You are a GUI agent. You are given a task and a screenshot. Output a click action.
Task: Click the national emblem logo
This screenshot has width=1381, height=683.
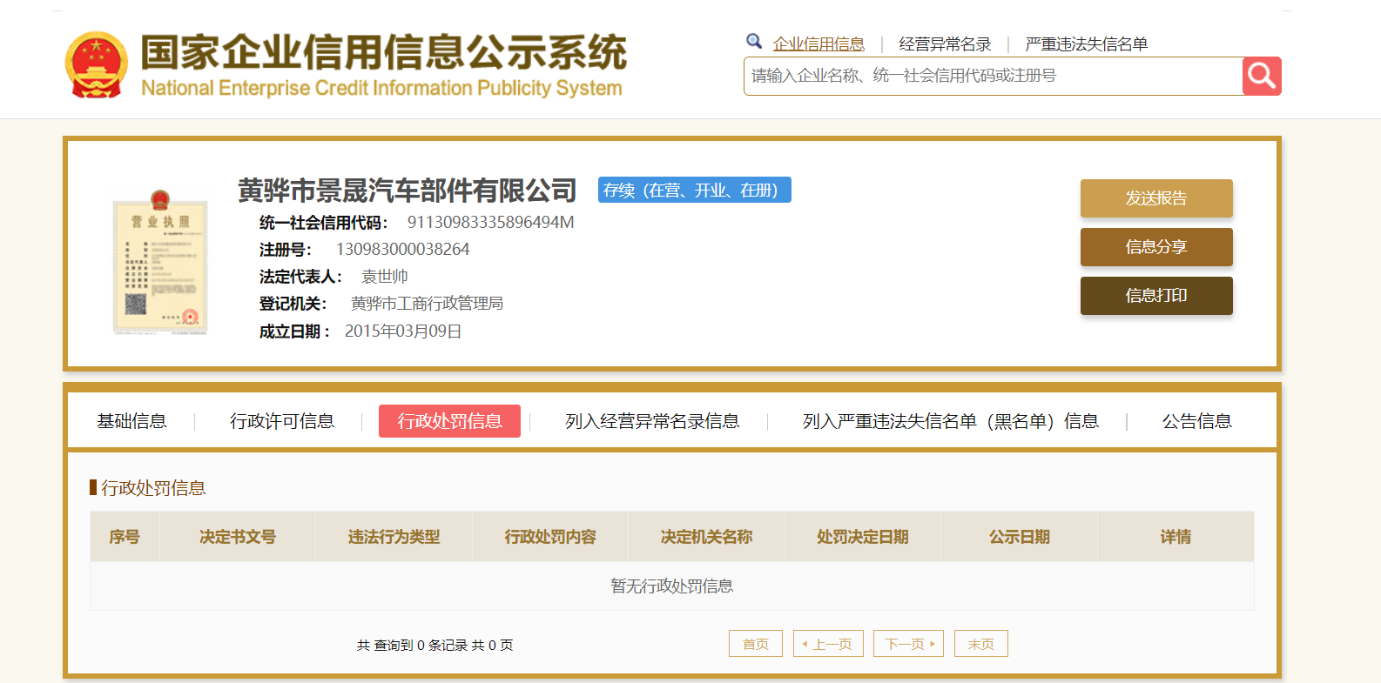tap(97, 65)
